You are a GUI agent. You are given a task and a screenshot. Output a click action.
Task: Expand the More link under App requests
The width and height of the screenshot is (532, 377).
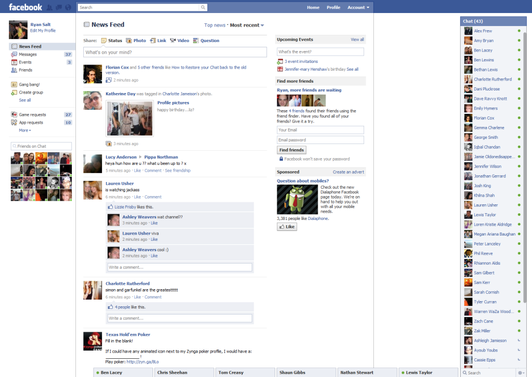coord(24,131)
